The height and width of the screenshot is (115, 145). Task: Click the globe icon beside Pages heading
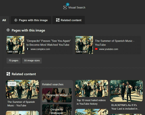coord(8,30)
